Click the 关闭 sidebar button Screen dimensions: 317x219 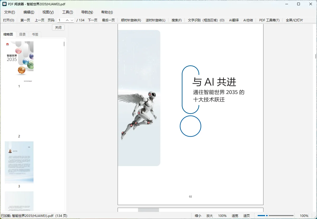(x=58, y=27)
